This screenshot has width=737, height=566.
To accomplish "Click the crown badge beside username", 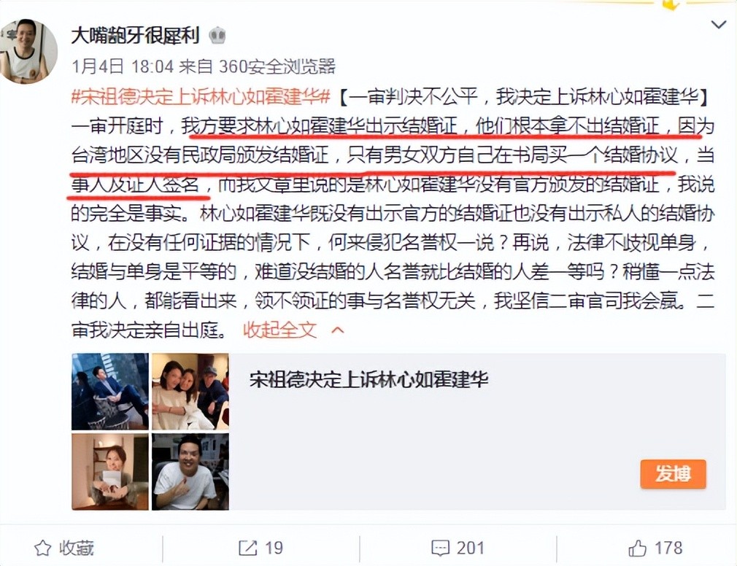I will point(217,35).
